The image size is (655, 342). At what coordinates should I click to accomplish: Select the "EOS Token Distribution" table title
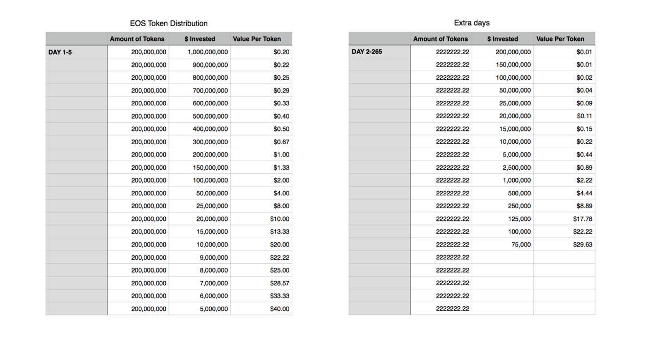click(169, 24)
